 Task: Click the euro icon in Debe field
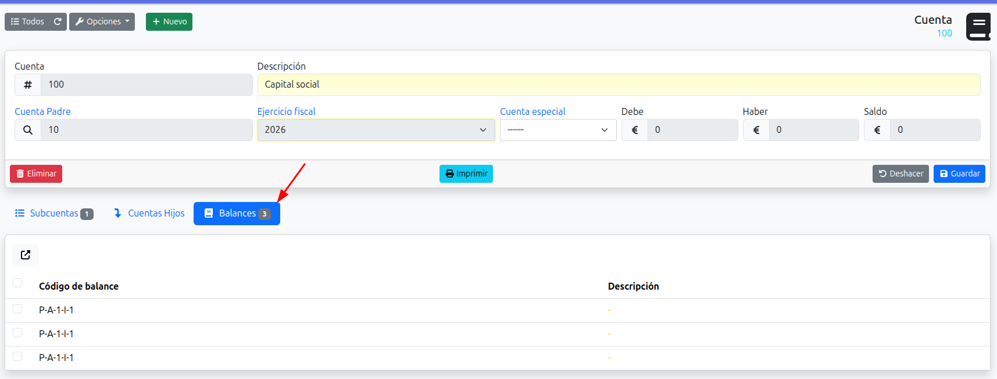point(634,130)
